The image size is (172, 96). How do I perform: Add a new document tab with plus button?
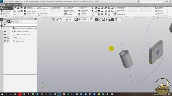pos(1,5)
